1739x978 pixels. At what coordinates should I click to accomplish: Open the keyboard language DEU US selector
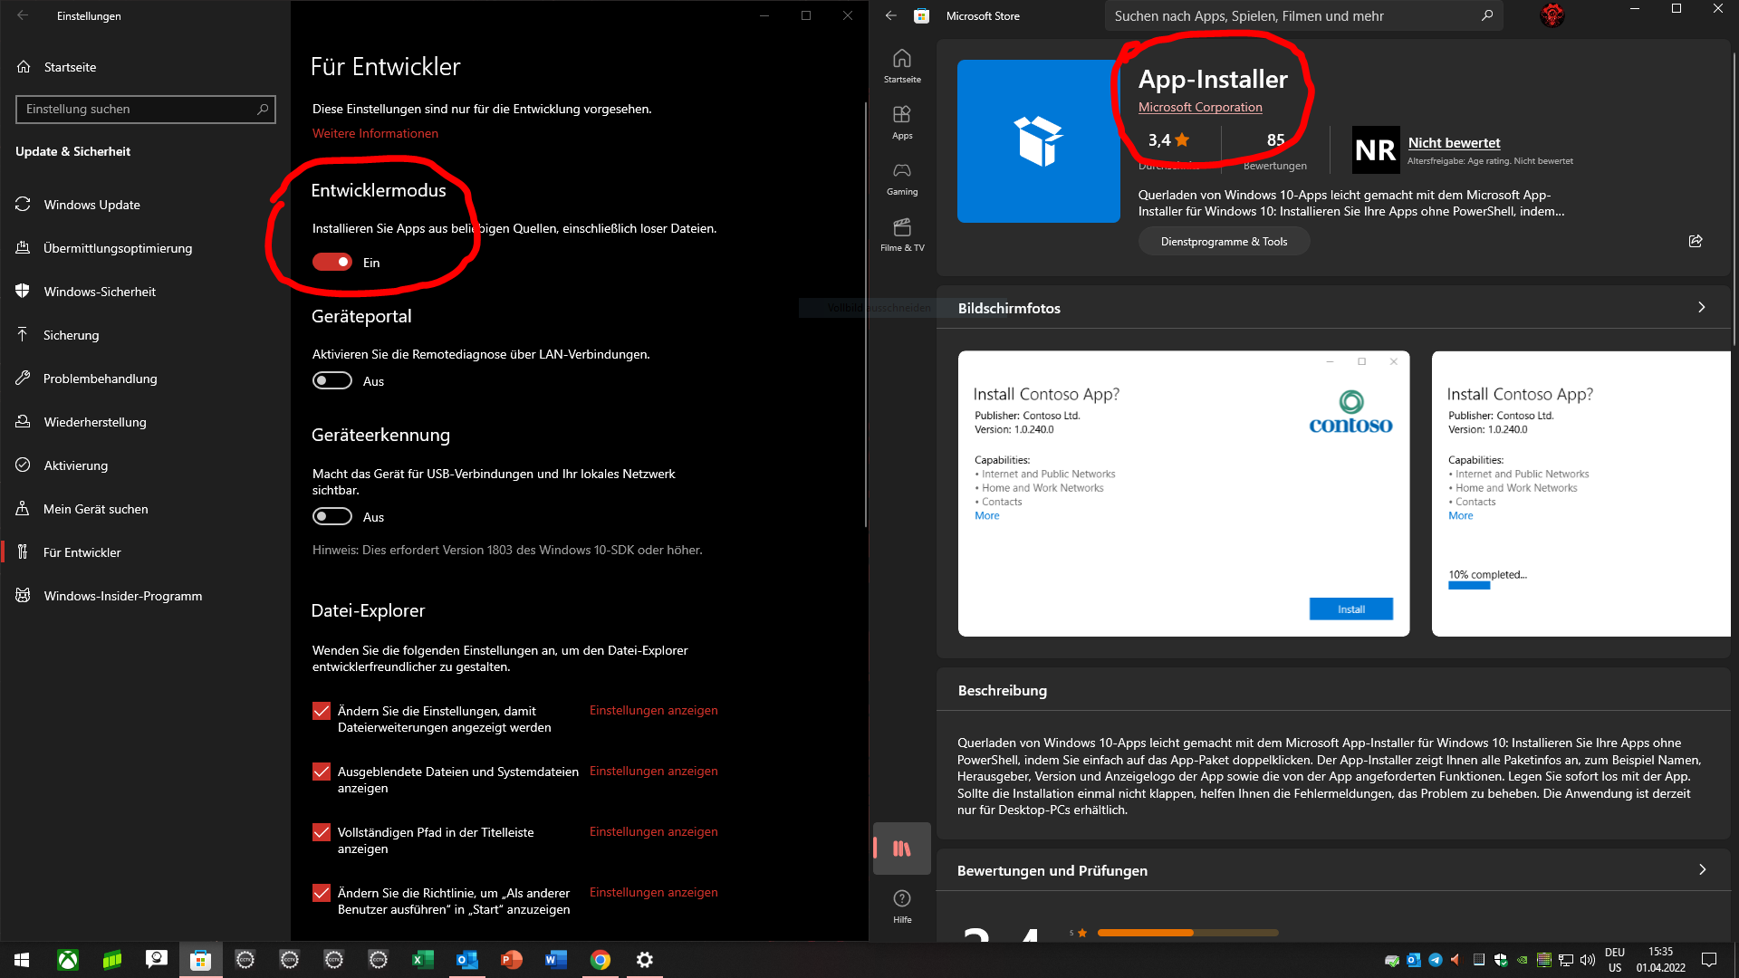[x=1614, y=960]
